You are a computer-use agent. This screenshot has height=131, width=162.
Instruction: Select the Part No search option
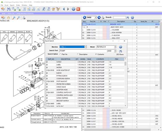point(60,54)
